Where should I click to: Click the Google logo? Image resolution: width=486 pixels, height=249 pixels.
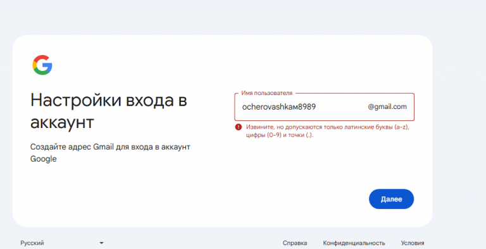tap(42, 65)
